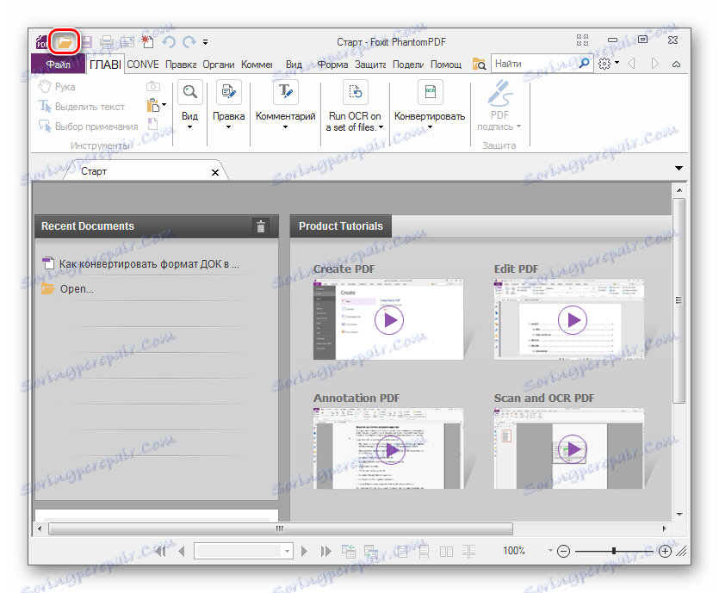Image resolution: width=719 pixels, height=593 pixels.
Task: Click the PDF подпись pen icon
Action: point(499,93)
